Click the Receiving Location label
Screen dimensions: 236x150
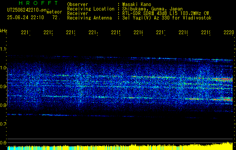[x=91, y=9]
